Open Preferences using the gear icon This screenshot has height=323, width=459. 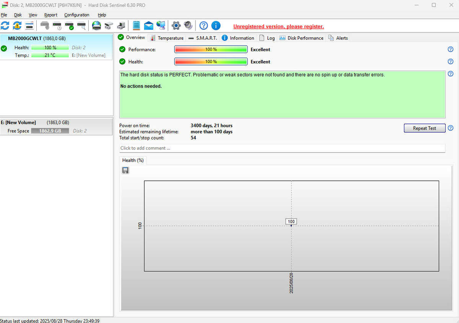[x=176, y=26]
